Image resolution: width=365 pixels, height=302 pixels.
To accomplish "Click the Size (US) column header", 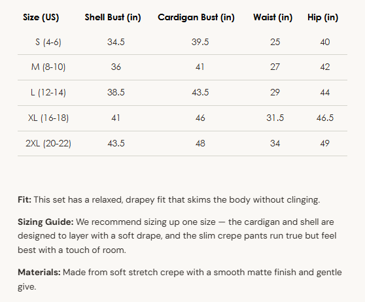I will (41, 18).
